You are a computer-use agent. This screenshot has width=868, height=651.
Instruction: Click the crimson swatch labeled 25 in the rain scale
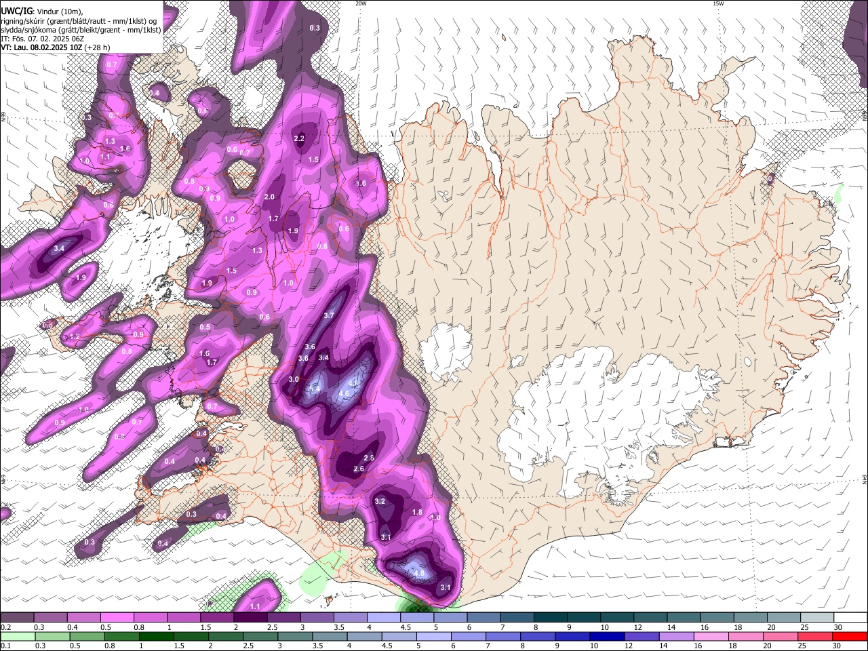click(816, 636)
